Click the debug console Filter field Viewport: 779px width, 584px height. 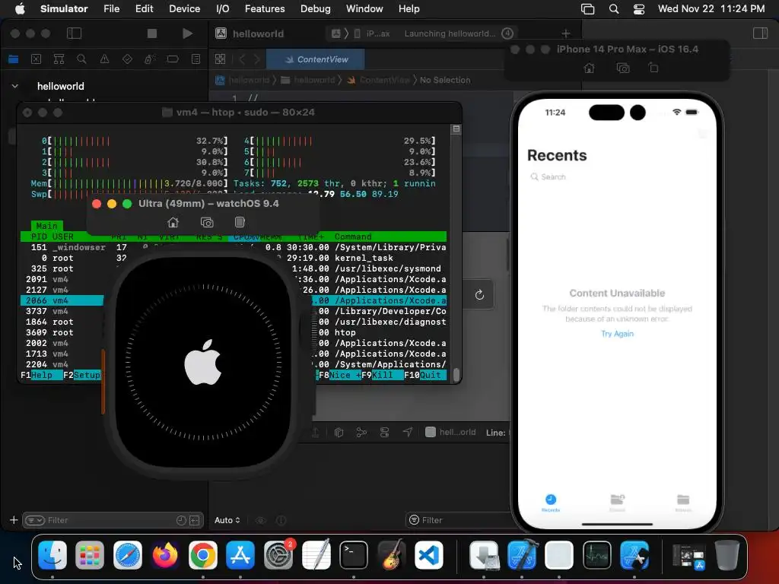[x=459, y=520]
